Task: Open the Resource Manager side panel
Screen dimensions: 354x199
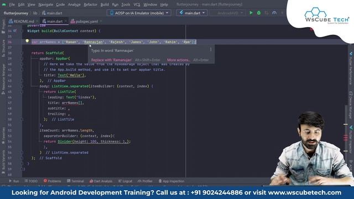Action: coord(3,78)
